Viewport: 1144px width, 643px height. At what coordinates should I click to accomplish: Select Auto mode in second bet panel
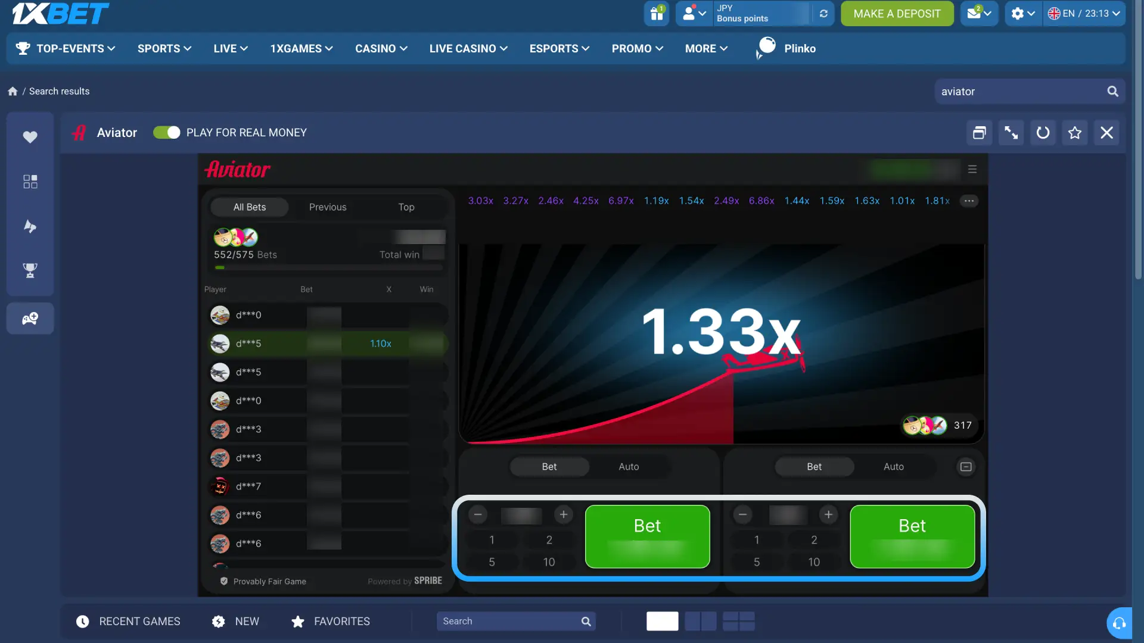pos(893,467)
